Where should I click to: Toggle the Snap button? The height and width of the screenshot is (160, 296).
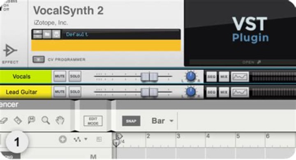pyautogui.click(x=131, y=121)
